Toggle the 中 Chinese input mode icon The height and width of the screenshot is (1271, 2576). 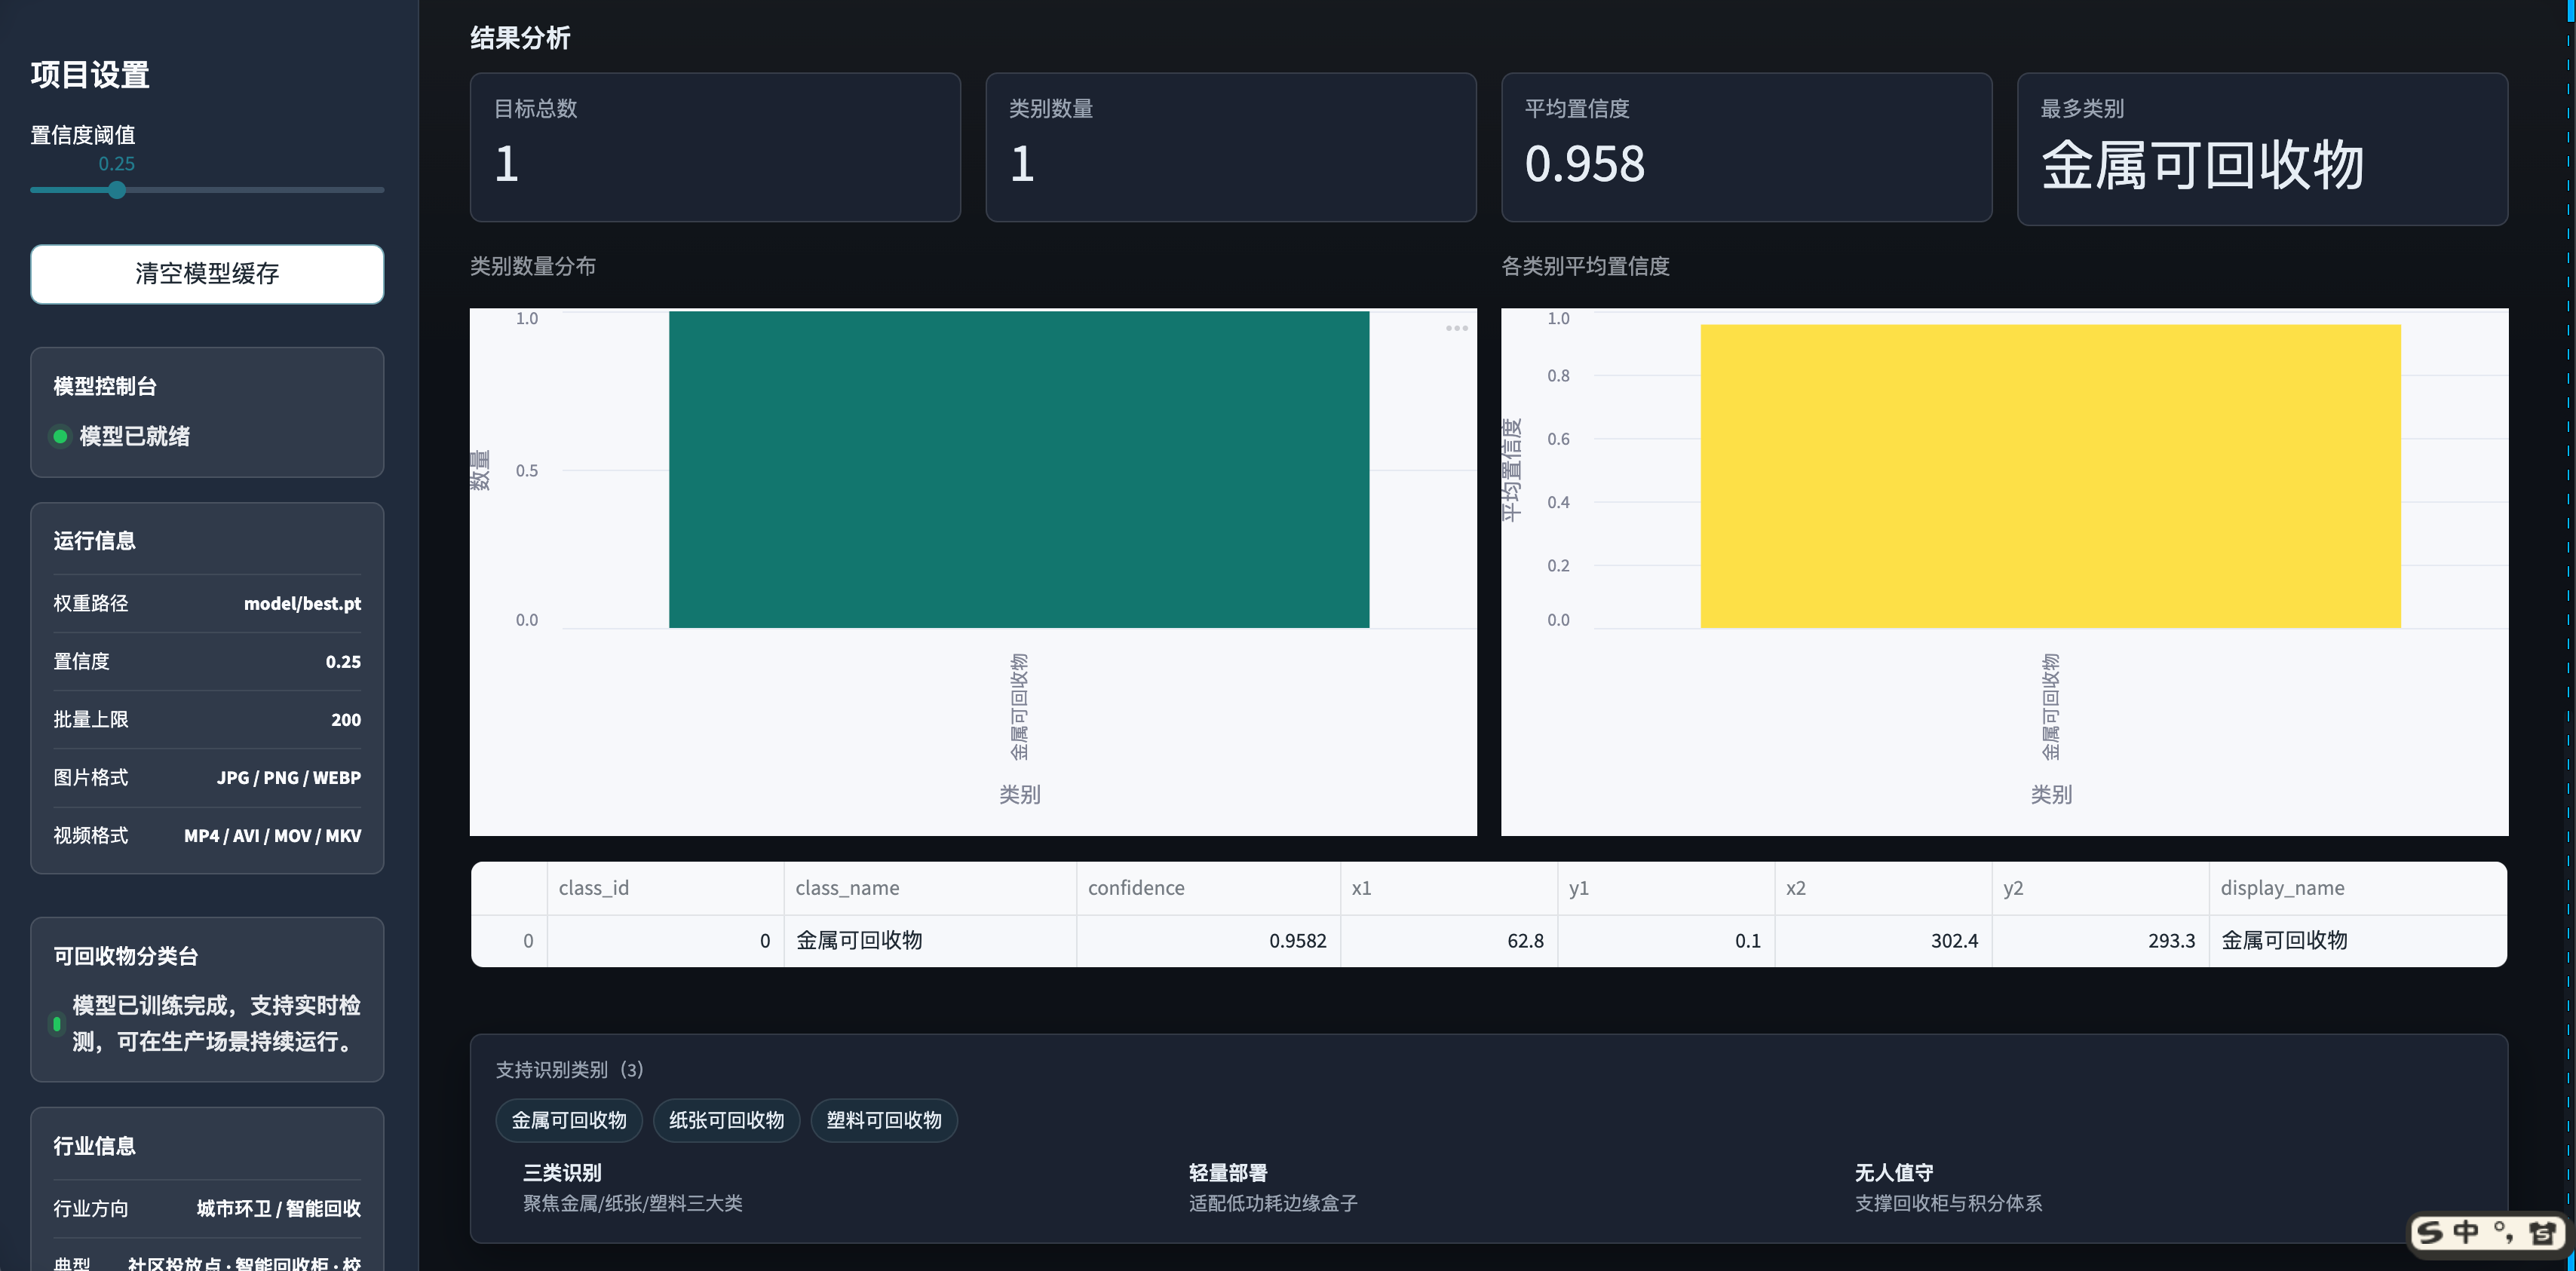pos(2466,1233)
